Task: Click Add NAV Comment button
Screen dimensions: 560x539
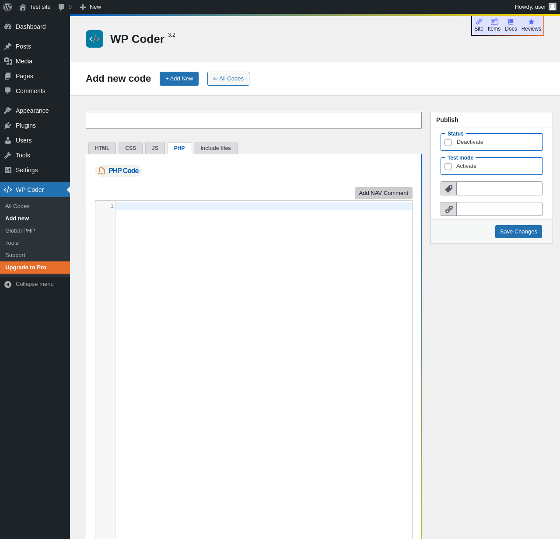Action: click(384, 193)
